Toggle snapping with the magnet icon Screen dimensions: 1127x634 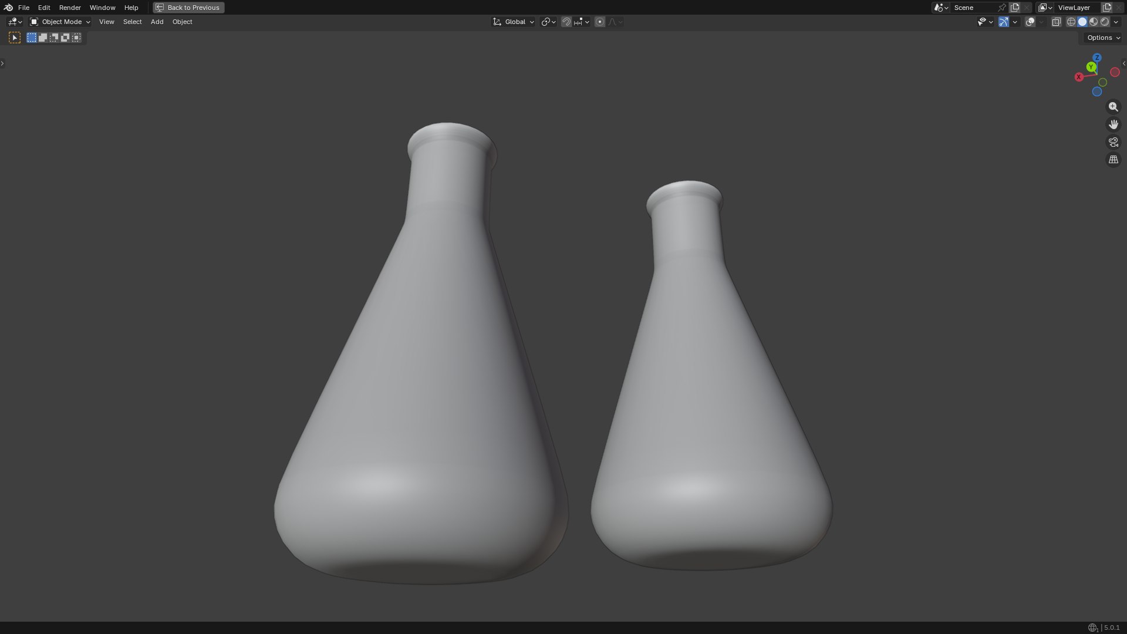pyautogui.click(x=566, y=22)
